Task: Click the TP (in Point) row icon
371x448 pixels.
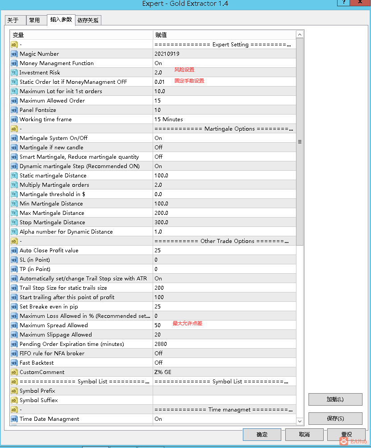Action: click(x=14, y=269)
